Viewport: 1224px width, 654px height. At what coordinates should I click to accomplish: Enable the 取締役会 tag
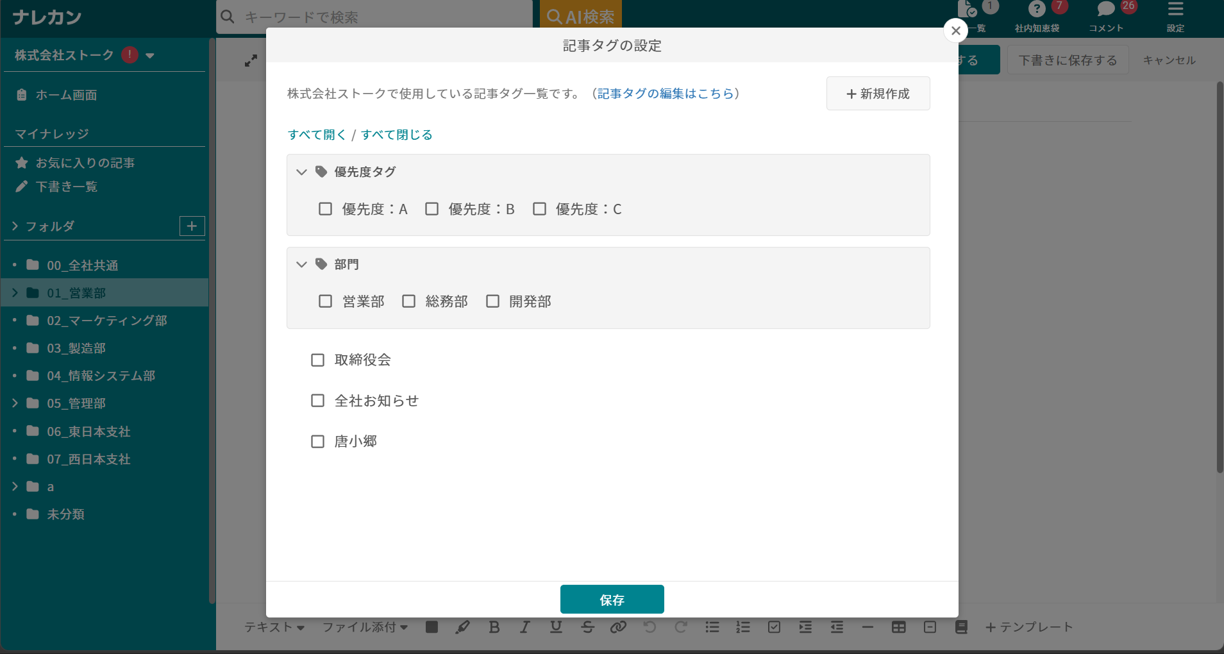click(317, 360)
